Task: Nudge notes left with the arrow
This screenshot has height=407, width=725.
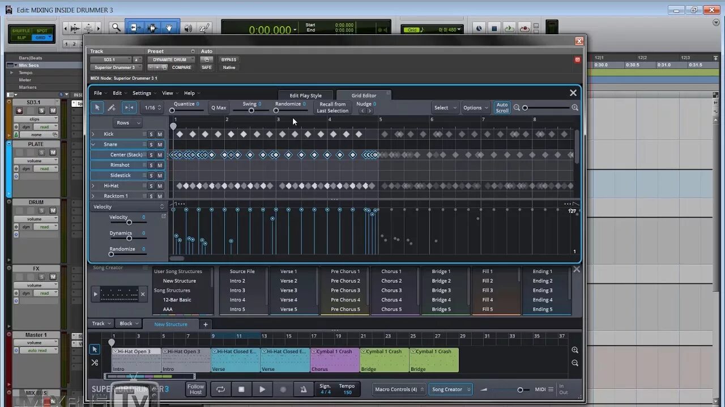Action: click(362, 111)
